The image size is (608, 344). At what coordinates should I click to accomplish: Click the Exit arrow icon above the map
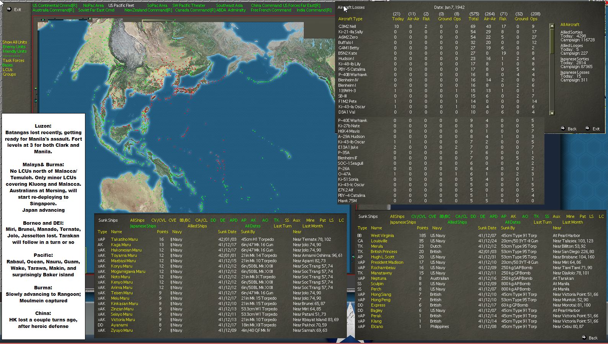tap(9, 9)
